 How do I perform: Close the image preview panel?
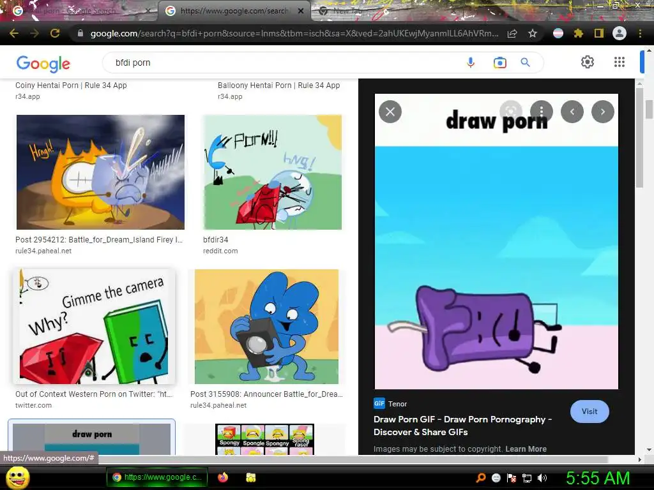(x=390, y=112)
